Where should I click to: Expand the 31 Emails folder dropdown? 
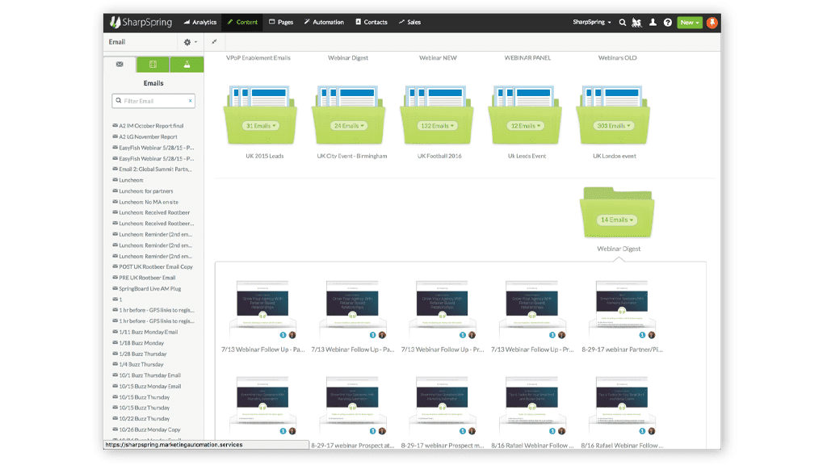tap(261, 126)
